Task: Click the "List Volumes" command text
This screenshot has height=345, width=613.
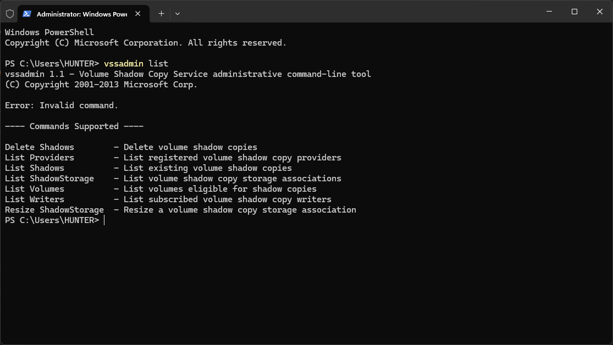Action: [x=35, y=189]
